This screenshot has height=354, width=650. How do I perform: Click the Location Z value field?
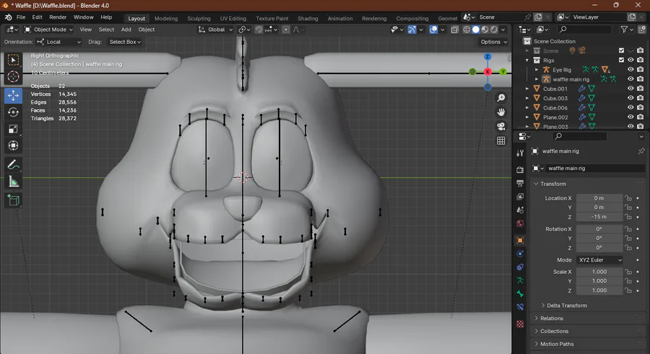[x=599, y=217]
